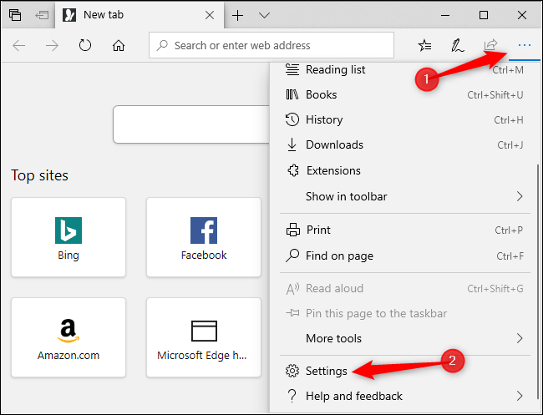The height and width of the screenshot is (415, 543).
Task: Click the Ctrl+P shortcut text
Action: 509,230
